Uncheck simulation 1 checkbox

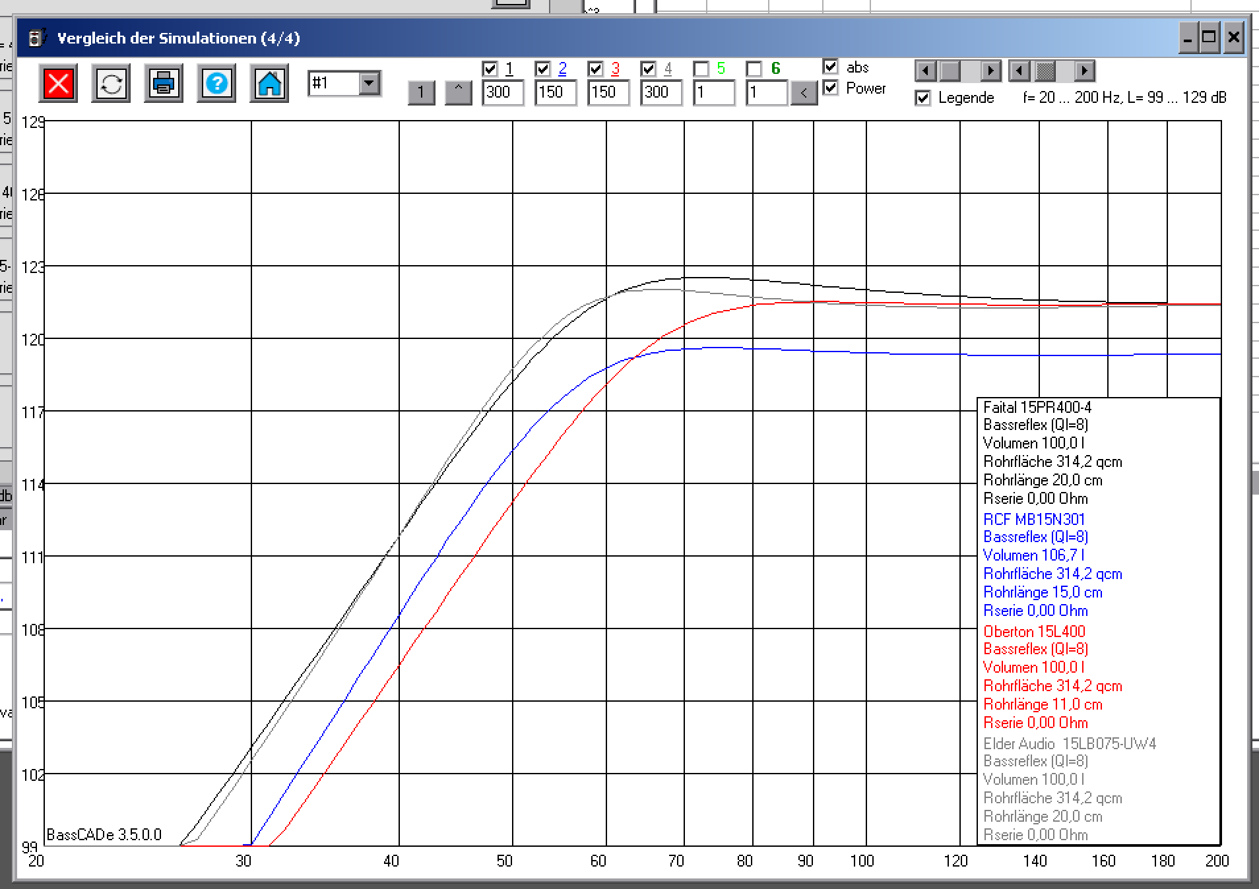(x=490, y=69)
